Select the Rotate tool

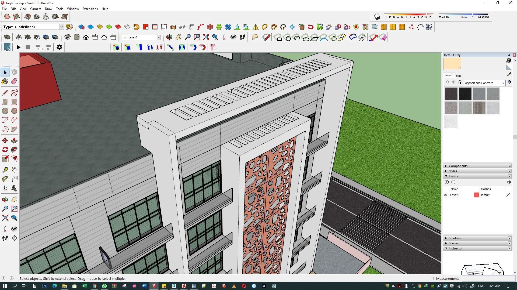[x=5, y=150]
